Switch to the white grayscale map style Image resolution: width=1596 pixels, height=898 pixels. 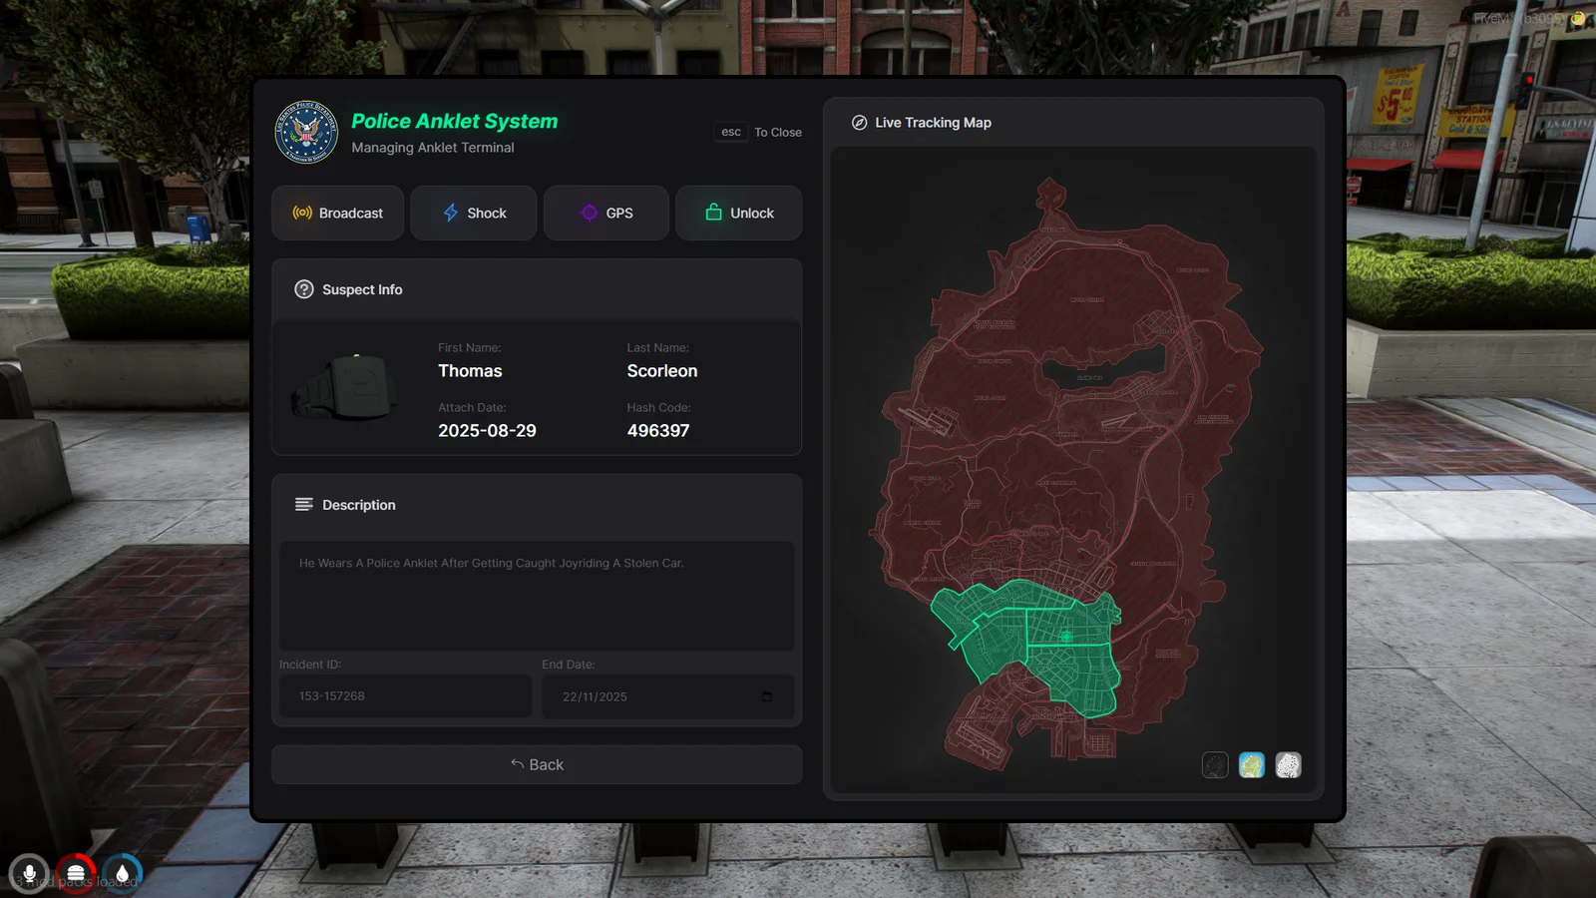[1288, 765]
